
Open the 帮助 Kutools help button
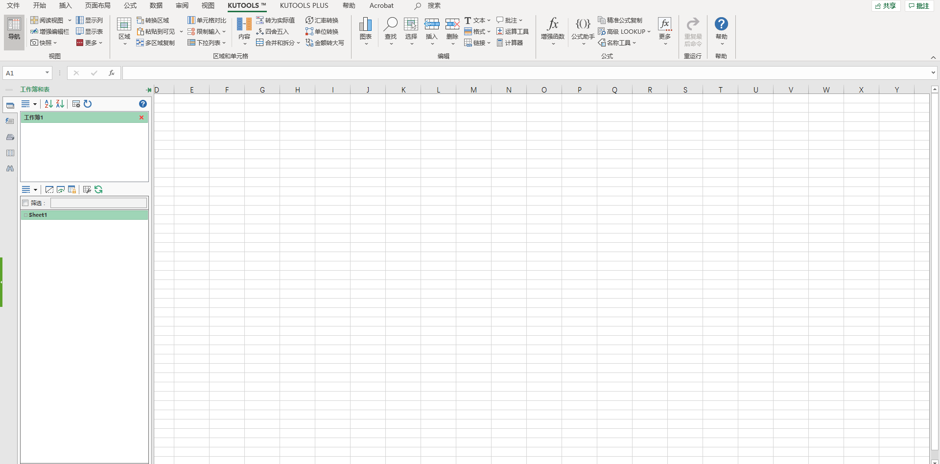721,32
